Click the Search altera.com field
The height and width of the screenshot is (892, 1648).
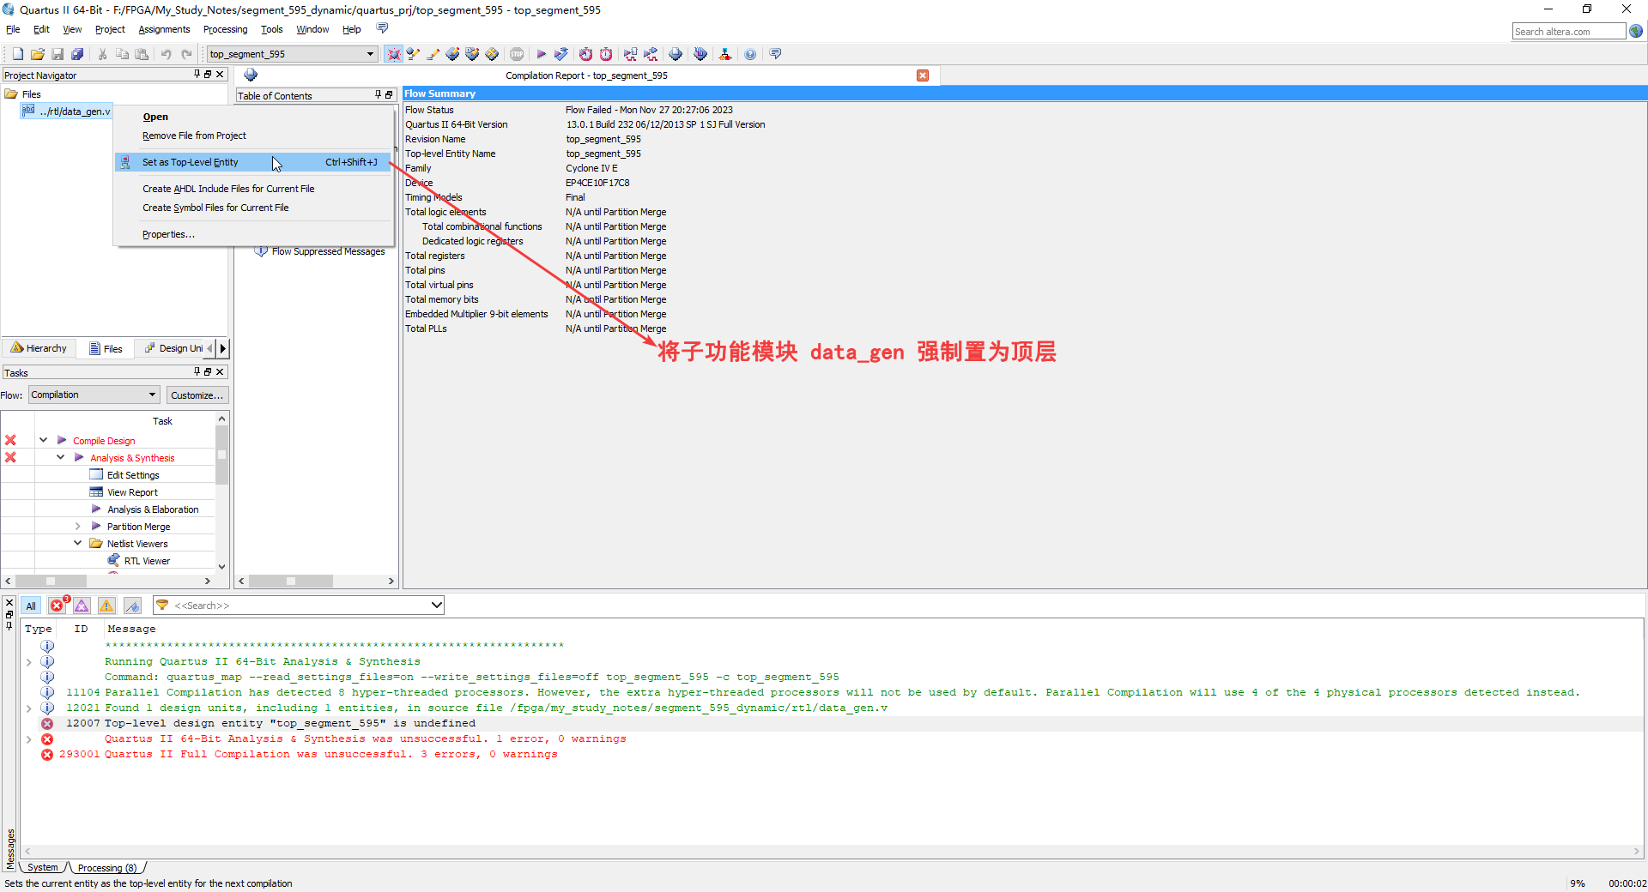[1568, 32]
